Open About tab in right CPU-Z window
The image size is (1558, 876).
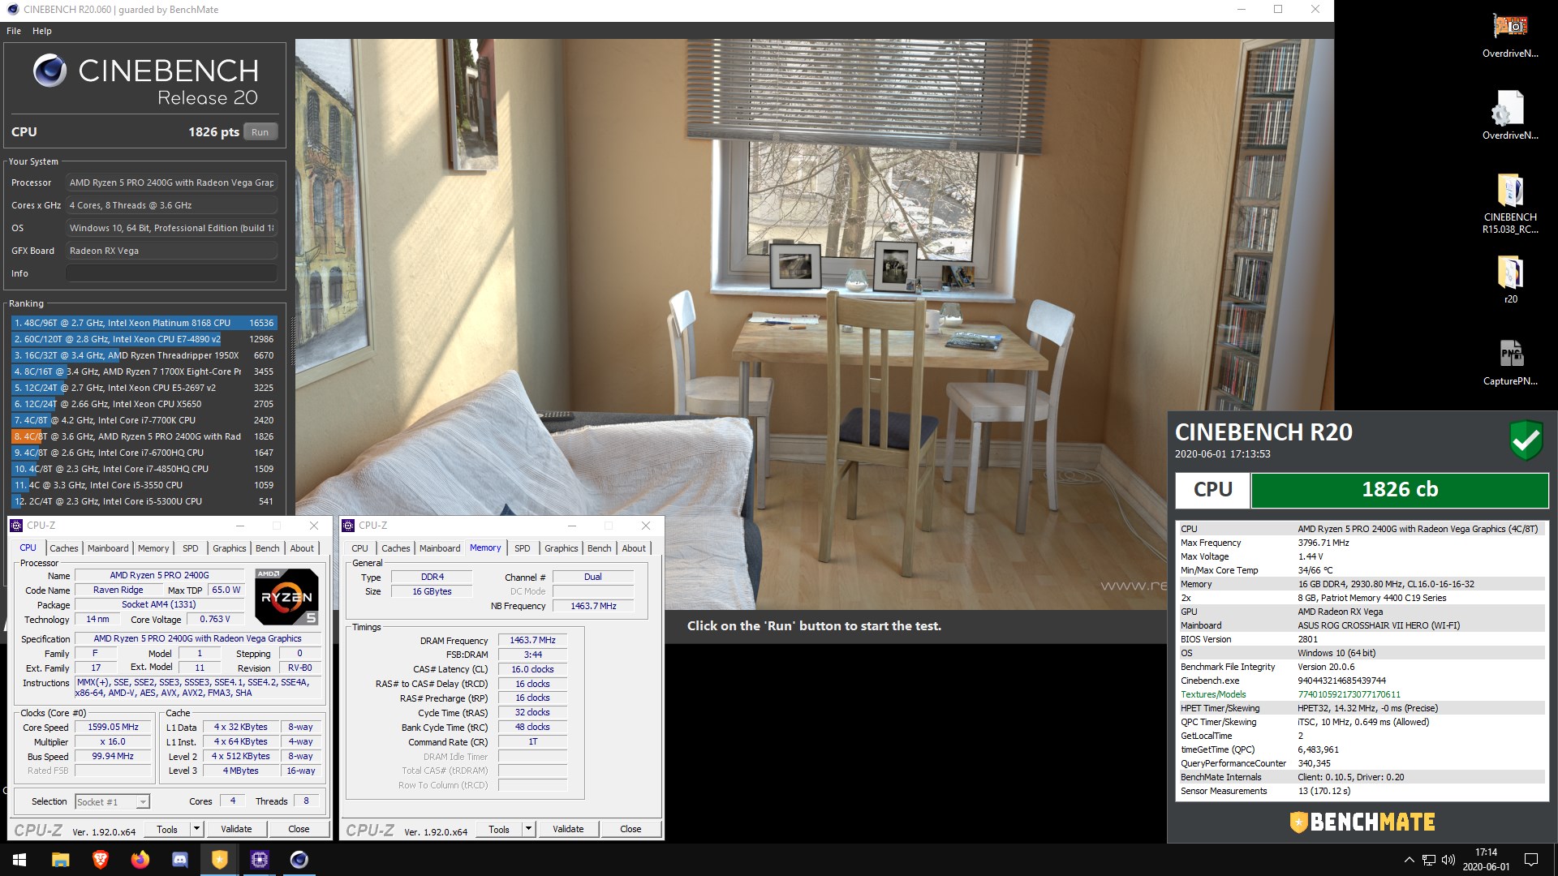[634, 548]
